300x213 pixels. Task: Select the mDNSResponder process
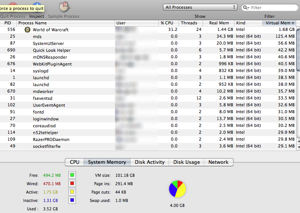pyautogui.click(x=148, y=57)
